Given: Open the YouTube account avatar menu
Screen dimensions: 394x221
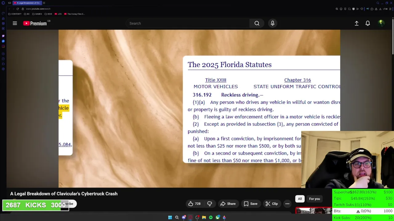Looking at the screenshot, I should tap(381, 23).
